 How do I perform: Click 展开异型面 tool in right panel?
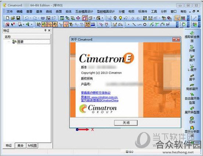192,110
